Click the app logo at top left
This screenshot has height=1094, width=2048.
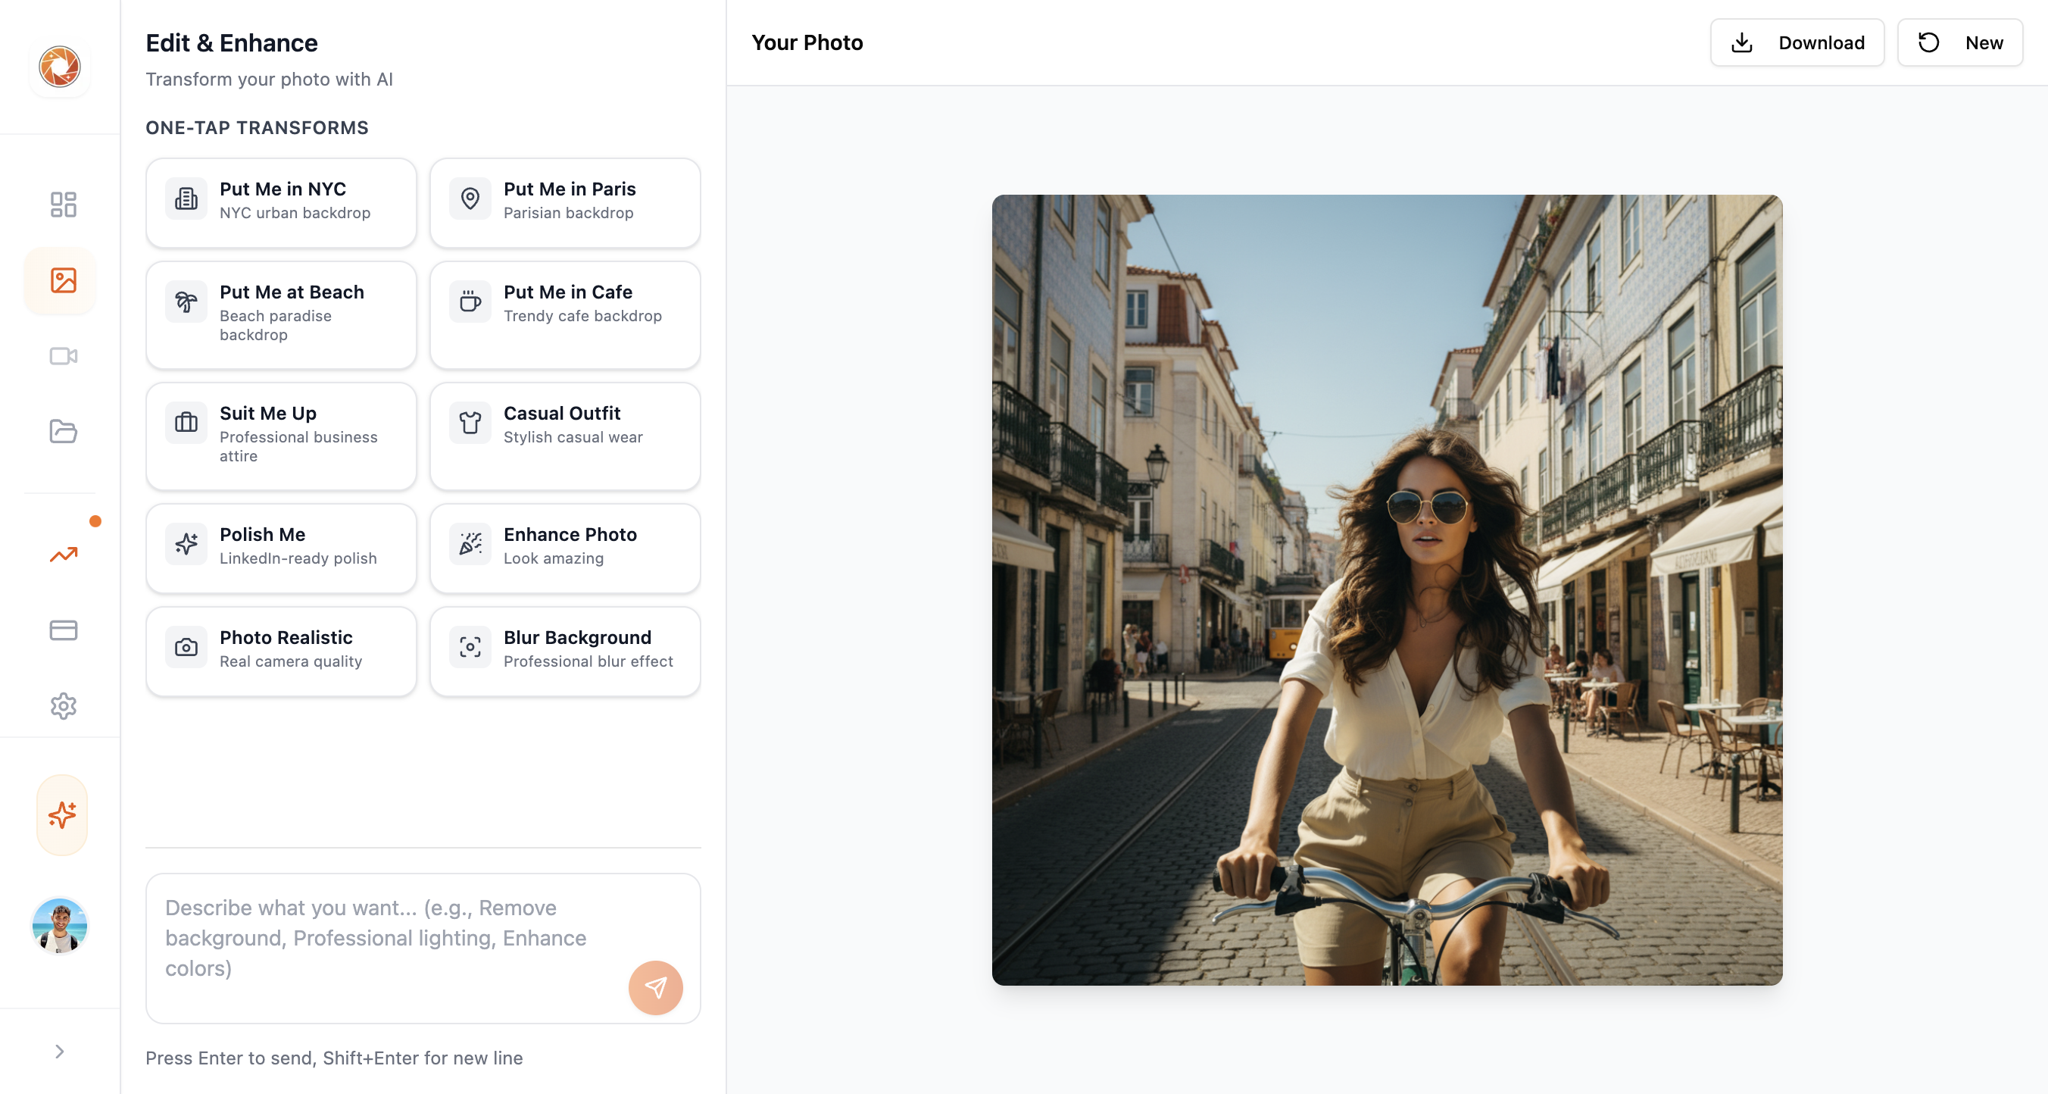(60, 66)
